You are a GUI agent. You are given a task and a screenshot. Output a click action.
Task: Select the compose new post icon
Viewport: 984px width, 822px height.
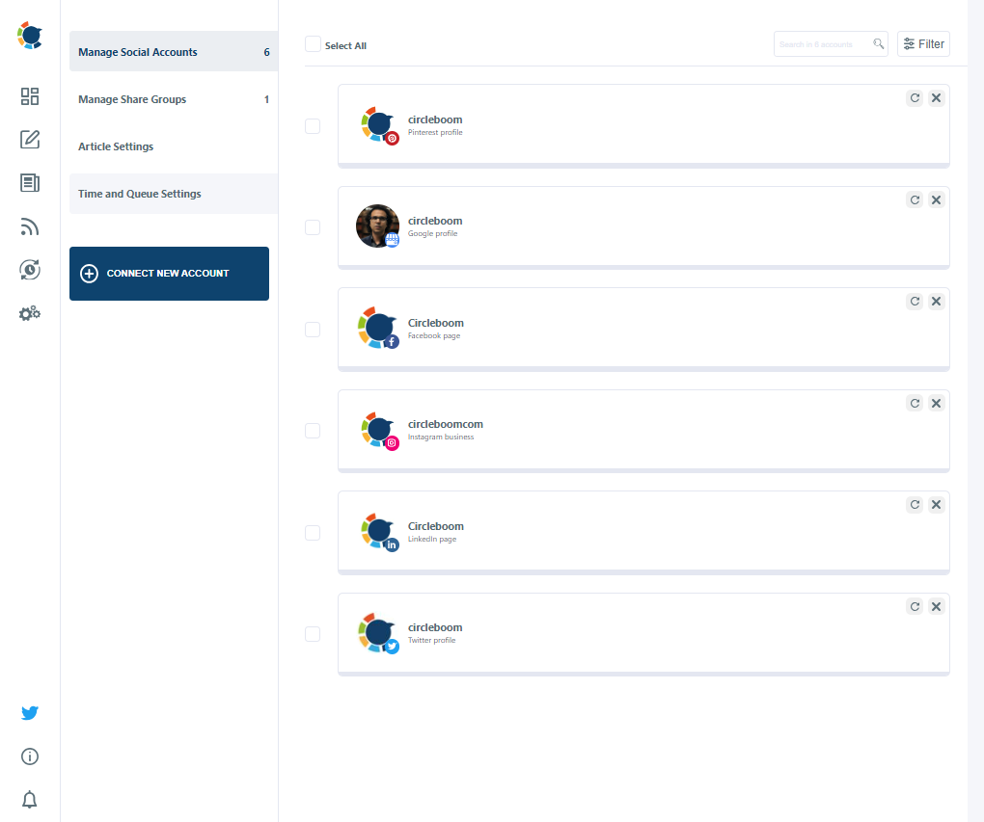(29, 140)
